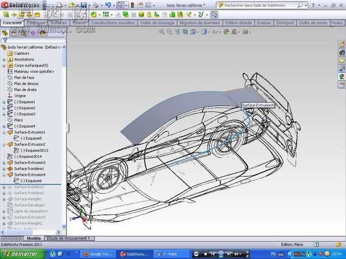The width and height of the screenshot is (346, 259).
Task: Click the green curve icon in features toolbar
Action: [x=200, y=15]
